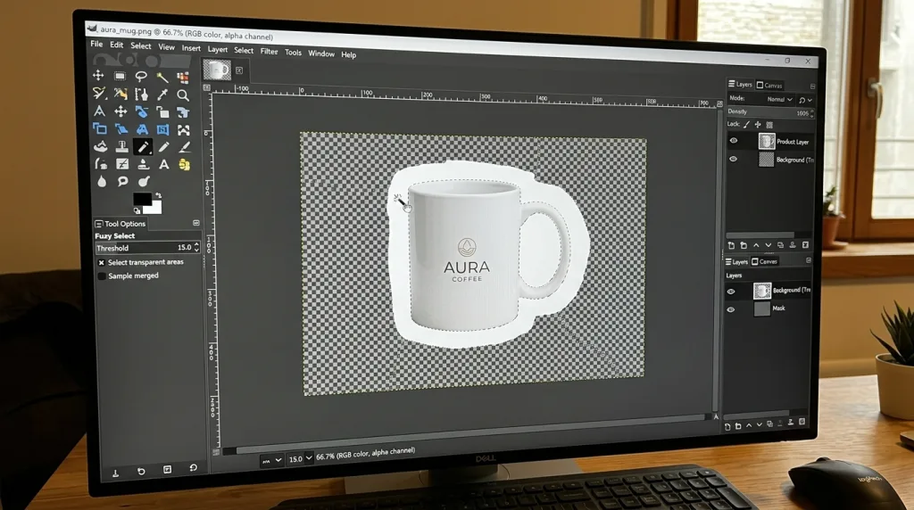914x510 pixels.
Task: Click the aura_mug image tab thumbnail
Action: pyautogui.click(x=217, y=70)
